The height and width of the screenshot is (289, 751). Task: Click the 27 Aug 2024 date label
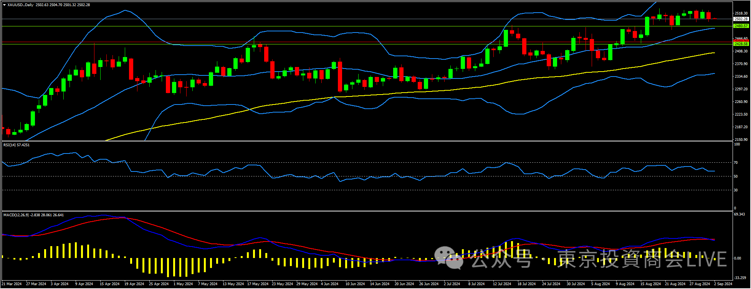700,284
